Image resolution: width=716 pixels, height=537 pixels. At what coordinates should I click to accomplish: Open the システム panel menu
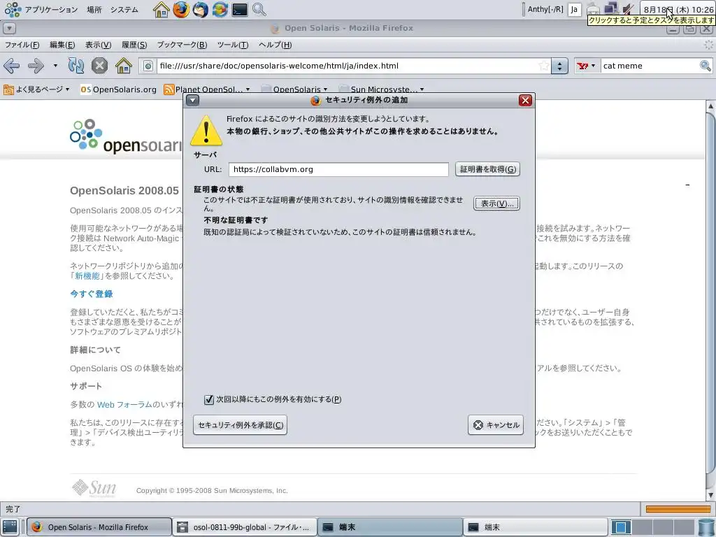[x=124, y=9]
